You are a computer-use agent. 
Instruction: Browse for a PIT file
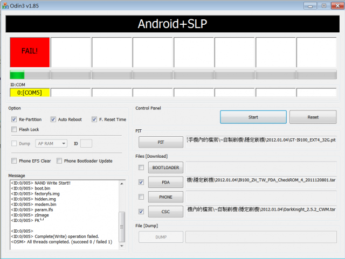(161, 142)
